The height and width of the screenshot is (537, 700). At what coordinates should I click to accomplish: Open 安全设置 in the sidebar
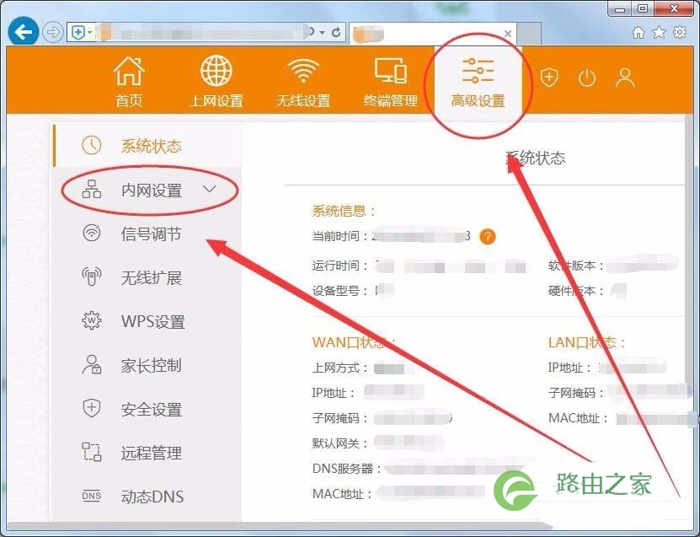click(x=147, y=409)
